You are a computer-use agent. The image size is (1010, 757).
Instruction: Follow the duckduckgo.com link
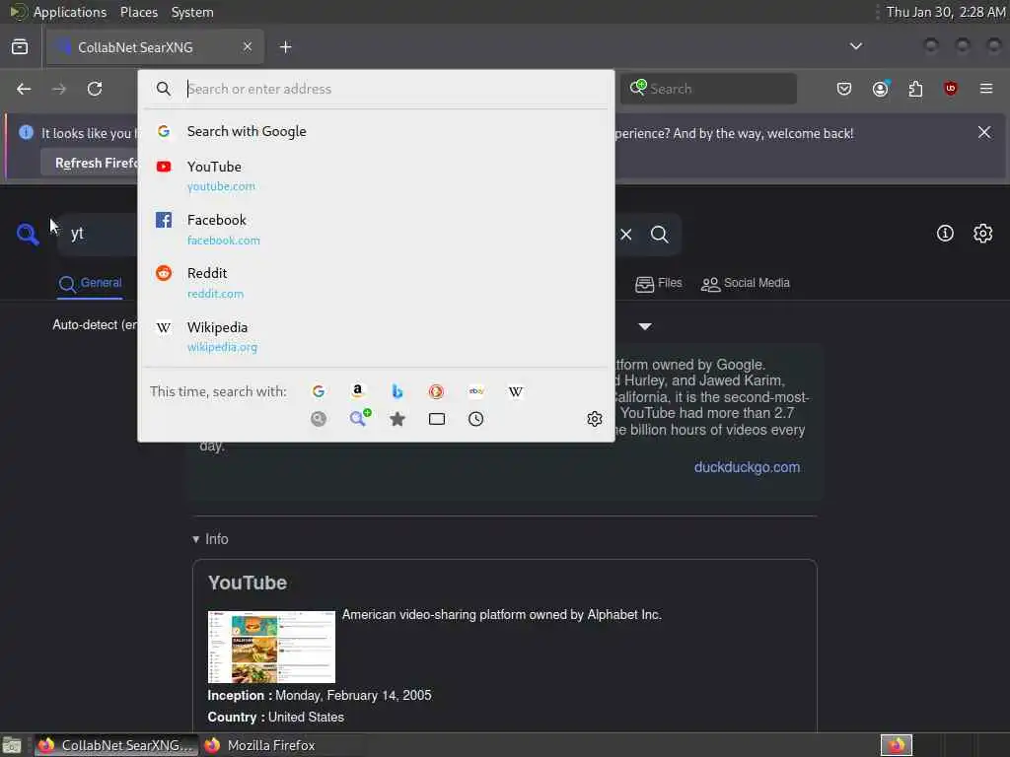click(x=747, y=467)
